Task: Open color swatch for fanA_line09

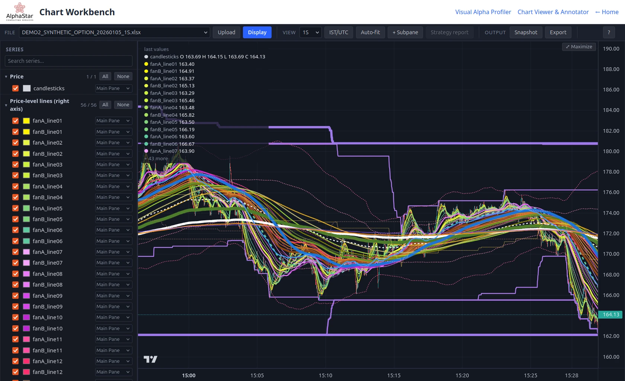Action: [26, 296]
